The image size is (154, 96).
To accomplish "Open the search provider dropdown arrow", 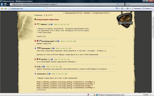I will pyautogui.click(x=153, y=4).
